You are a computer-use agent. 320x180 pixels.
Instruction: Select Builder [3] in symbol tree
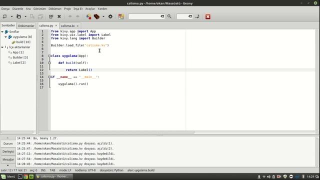coord(20,57)
